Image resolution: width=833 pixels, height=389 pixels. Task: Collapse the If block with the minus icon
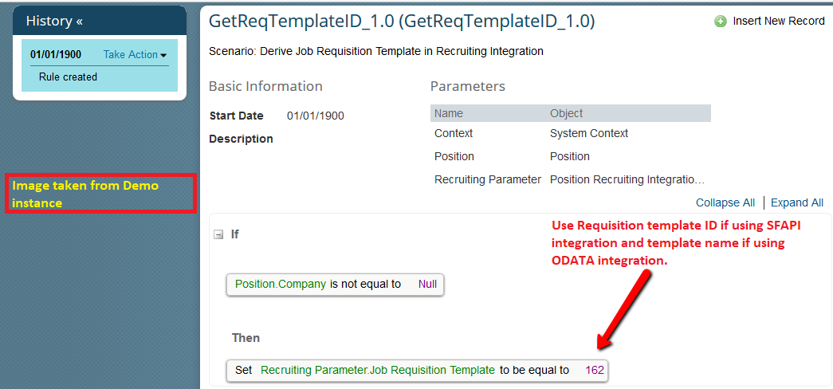click(x=218, y=234)
